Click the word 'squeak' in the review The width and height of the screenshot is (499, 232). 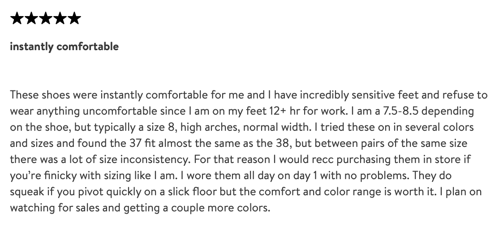(x=26, y=191)
